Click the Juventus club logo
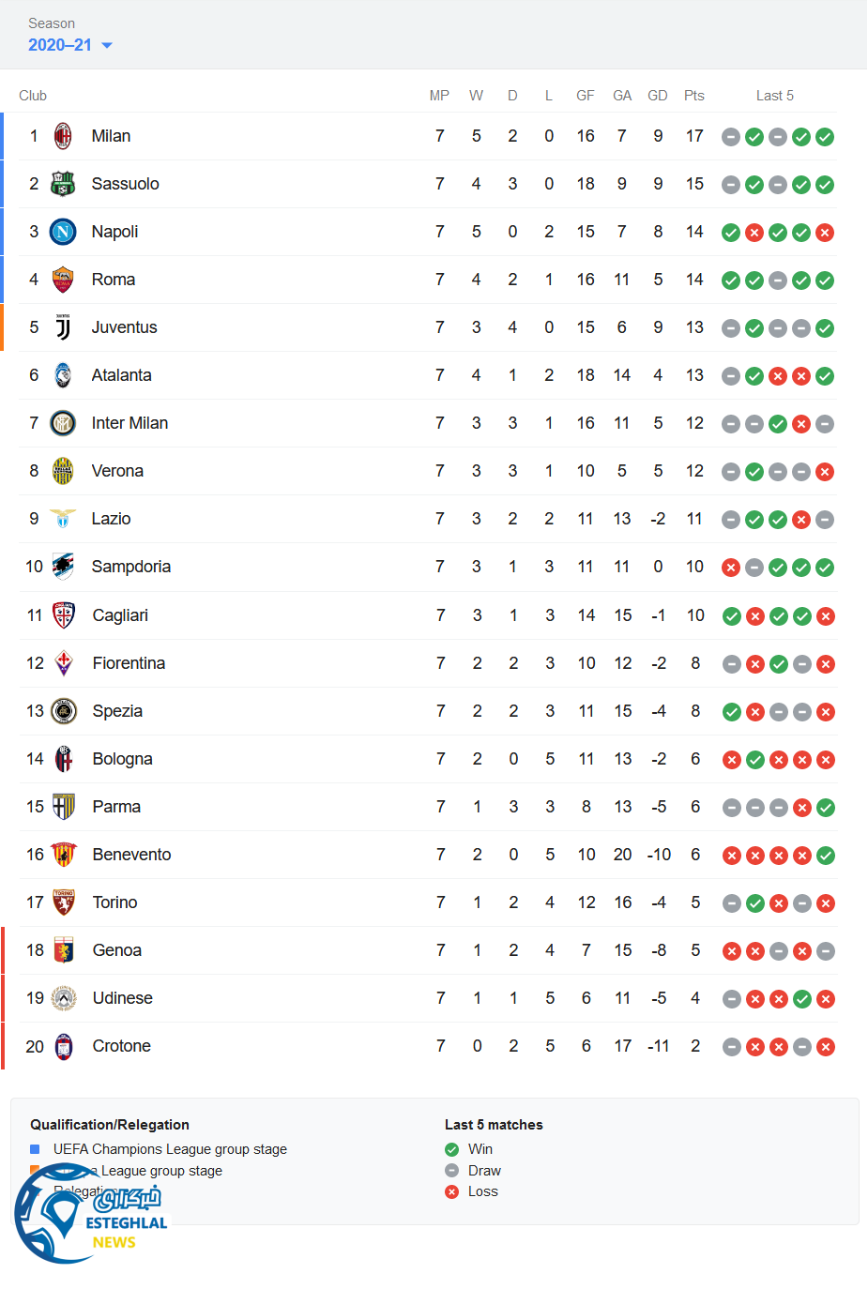Viewport: 868px width, 1289px height. click(63, 327)
